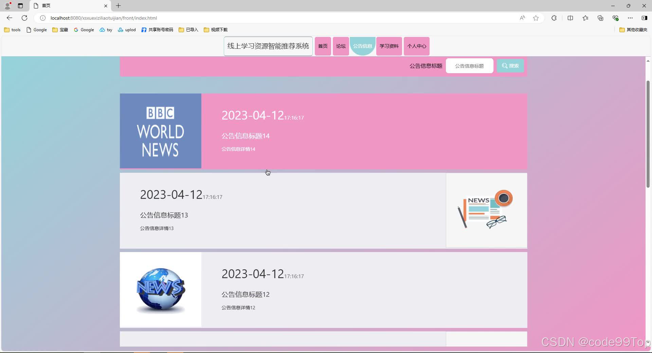Click the magnifier icon on the 搜索 button
652x353 pixels.
(x=504, y=66)
